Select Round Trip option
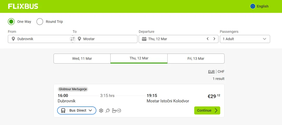The height and width of the screenshot is (125, 282). tap(50, 22)
